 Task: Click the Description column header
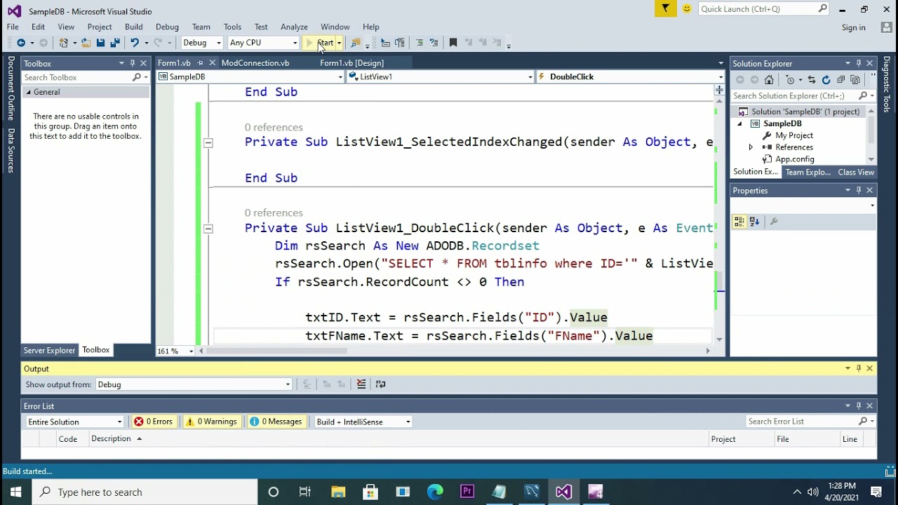[111, 438]
